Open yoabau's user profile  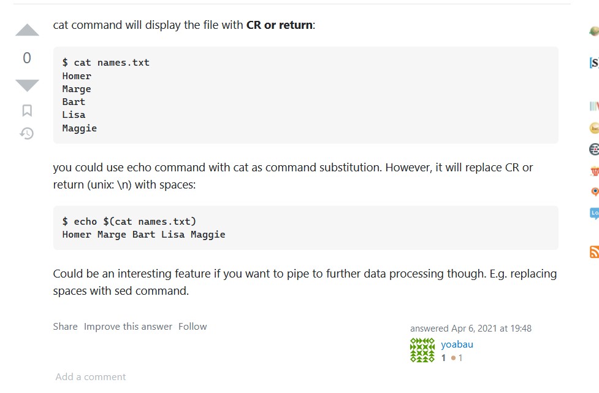[x=457, y=344]
